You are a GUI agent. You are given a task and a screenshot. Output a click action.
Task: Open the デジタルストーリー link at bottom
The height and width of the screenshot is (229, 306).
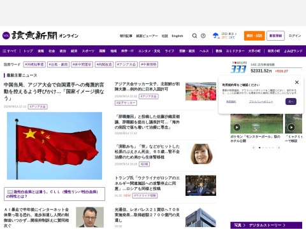pyautogui.click(x=267, y=225)
